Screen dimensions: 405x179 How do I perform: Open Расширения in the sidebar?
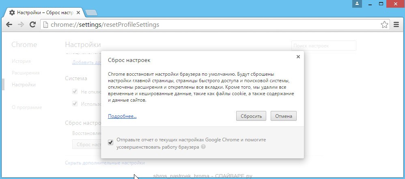(26, 73)
